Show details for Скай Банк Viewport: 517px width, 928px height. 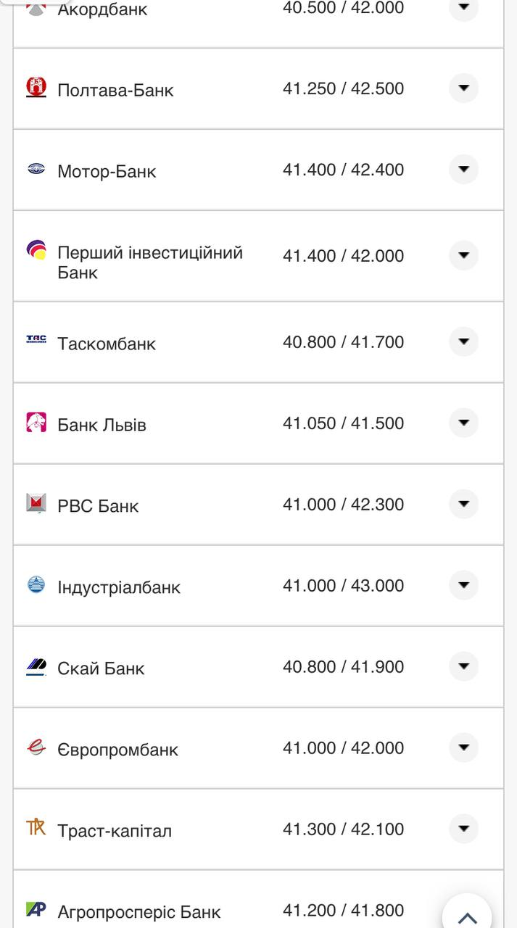pyautogui.click(x=463, y=666)
